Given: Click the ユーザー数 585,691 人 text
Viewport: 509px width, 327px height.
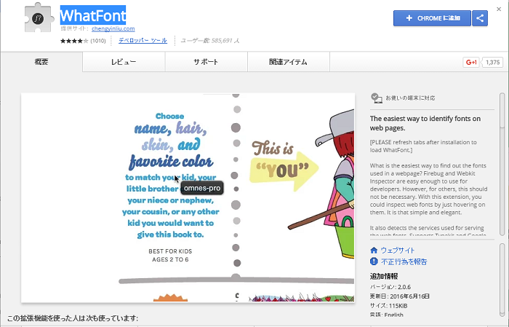Looking at the screenshot, I should tap(210, 41).
